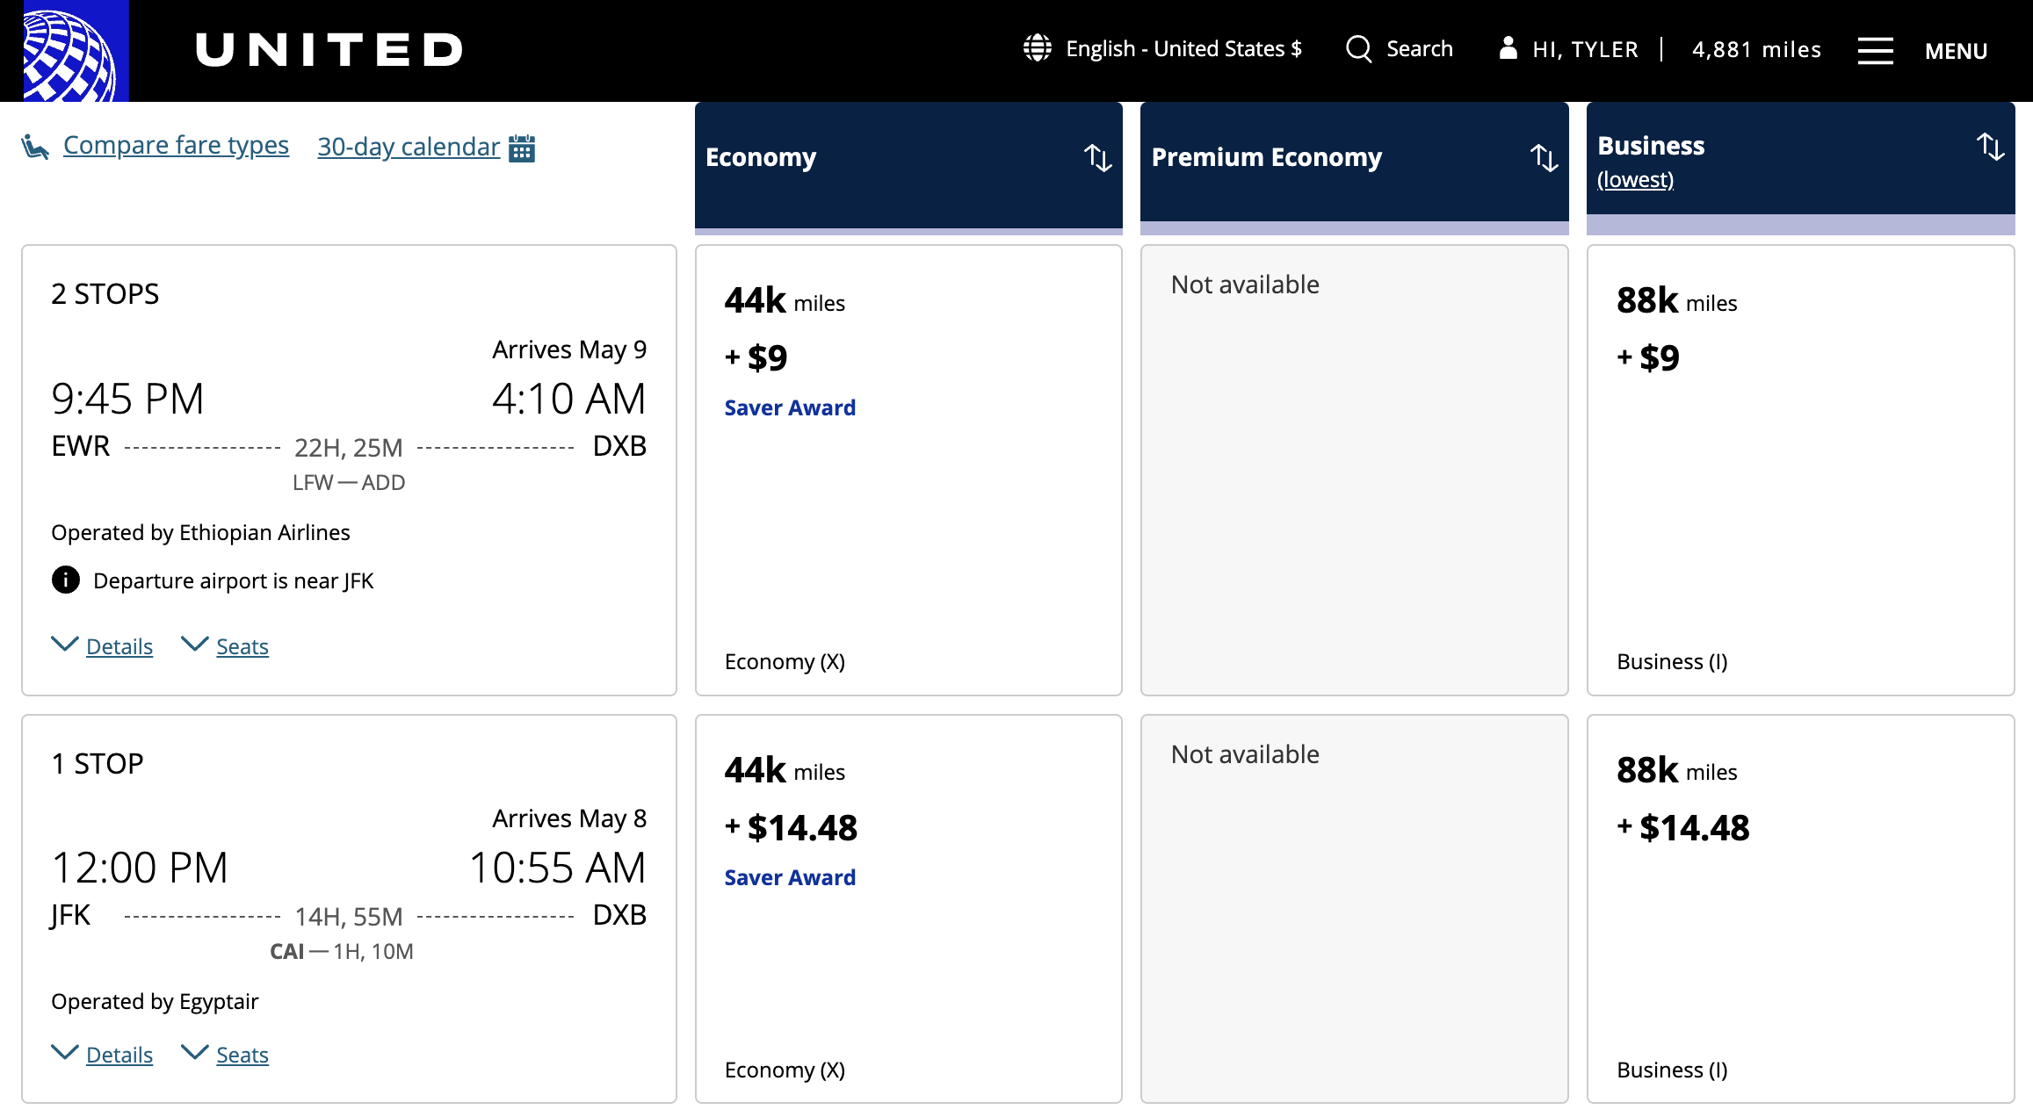The image size is (2033, 1117).
Task: Open Seats link for Egyptair flight
Action: (x=242, y=1055)
